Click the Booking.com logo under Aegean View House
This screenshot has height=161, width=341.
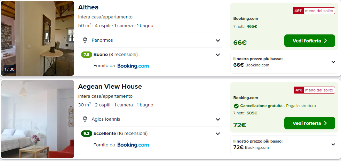tap(133, 145)
